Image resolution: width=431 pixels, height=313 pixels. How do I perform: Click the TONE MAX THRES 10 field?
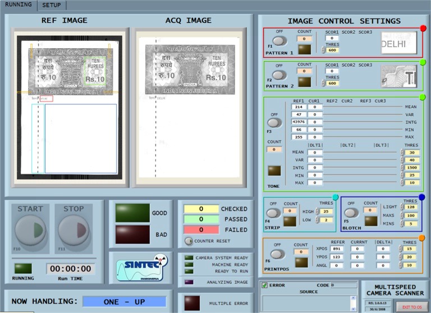tap(412, 182)
